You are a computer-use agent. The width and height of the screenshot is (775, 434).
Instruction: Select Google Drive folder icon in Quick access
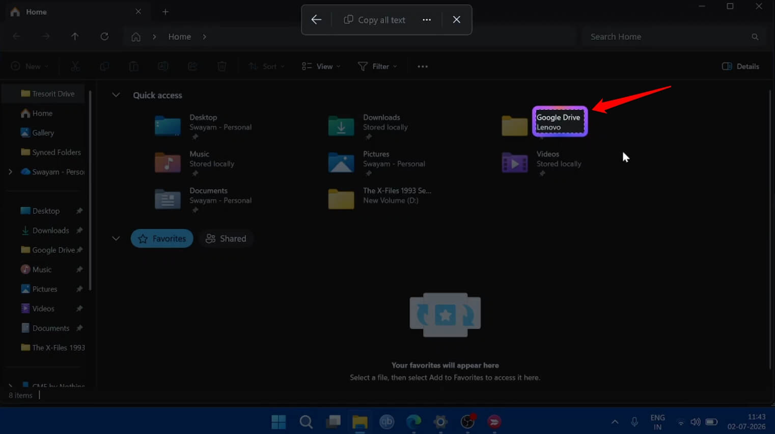[x=514, y=126]
